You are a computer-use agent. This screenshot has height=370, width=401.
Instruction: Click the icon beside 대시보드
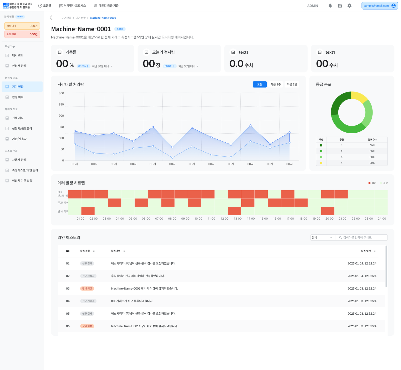[7, 55]
